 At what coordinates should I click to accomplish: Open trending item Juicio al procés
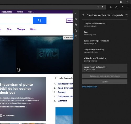(x=65, y=88)
